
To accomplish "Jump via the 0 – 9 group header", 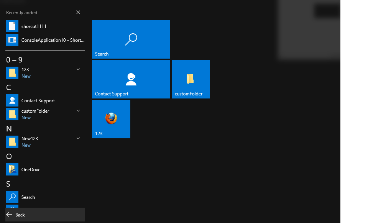I will point(14,60).
